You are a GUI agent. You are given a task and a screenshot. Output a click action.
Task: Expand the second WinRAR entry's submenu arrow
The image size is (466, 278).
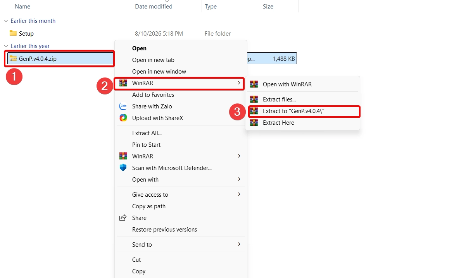239,156
